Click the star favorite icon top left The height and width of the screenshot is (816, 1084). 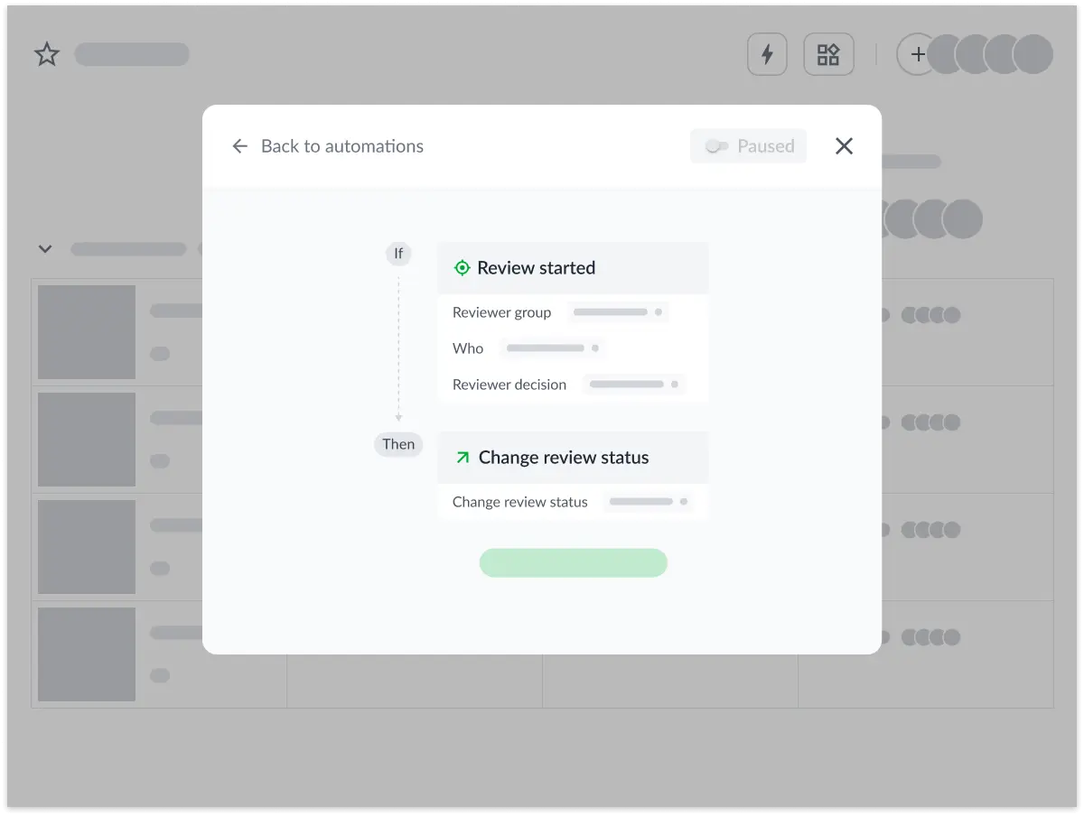[46, 54]
